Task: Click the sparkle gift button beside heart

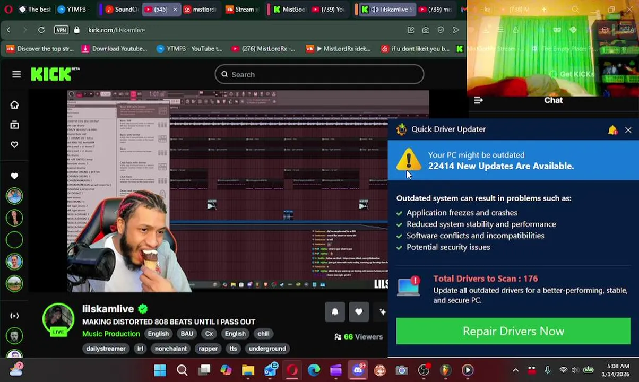Action: coord(382,312)
